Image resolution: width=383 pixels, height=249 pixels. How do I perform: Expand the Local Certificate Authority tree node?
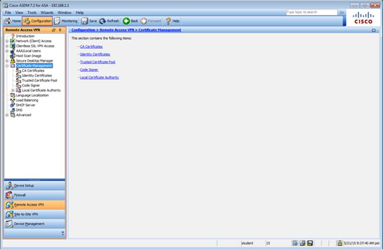click(13, 90)
